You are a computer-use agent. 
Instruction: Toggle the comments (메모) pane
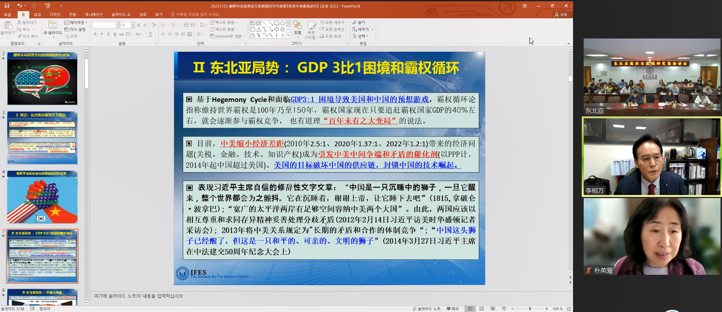pyautogui.click(x=452, y=309)
